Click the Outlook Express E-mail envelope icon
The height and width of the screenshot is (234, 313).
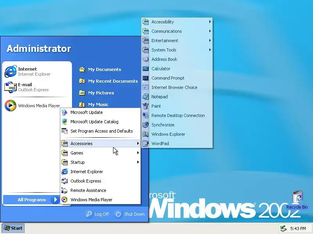11,87
